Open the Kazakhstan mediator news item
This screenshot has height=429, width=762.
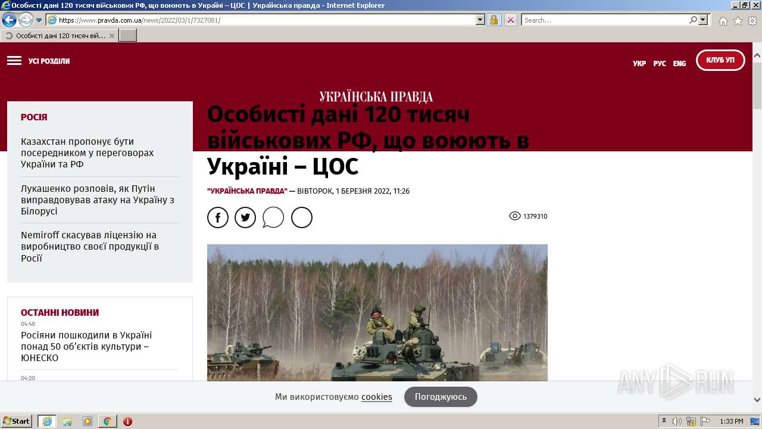[x=88, y=153]
